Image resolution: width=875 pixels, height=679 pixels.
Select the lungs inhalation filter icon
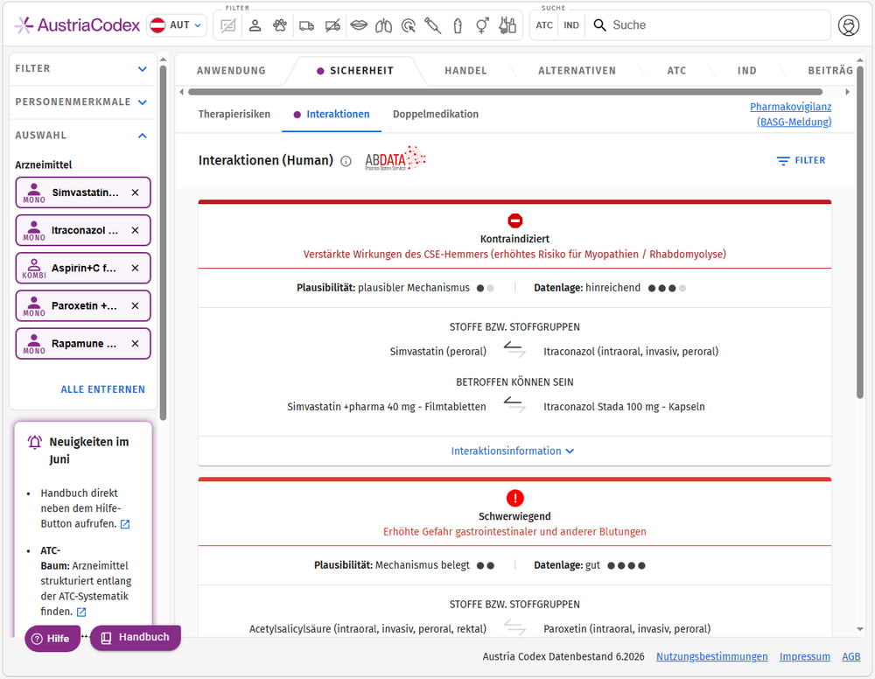click(383, 25)
